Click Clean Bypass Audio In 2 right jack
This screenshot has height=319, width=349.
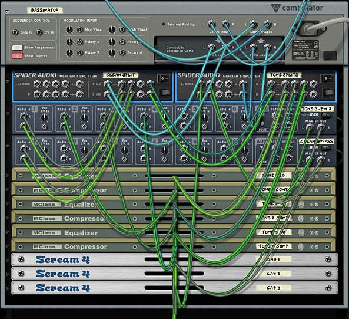(x=64, y=159)
